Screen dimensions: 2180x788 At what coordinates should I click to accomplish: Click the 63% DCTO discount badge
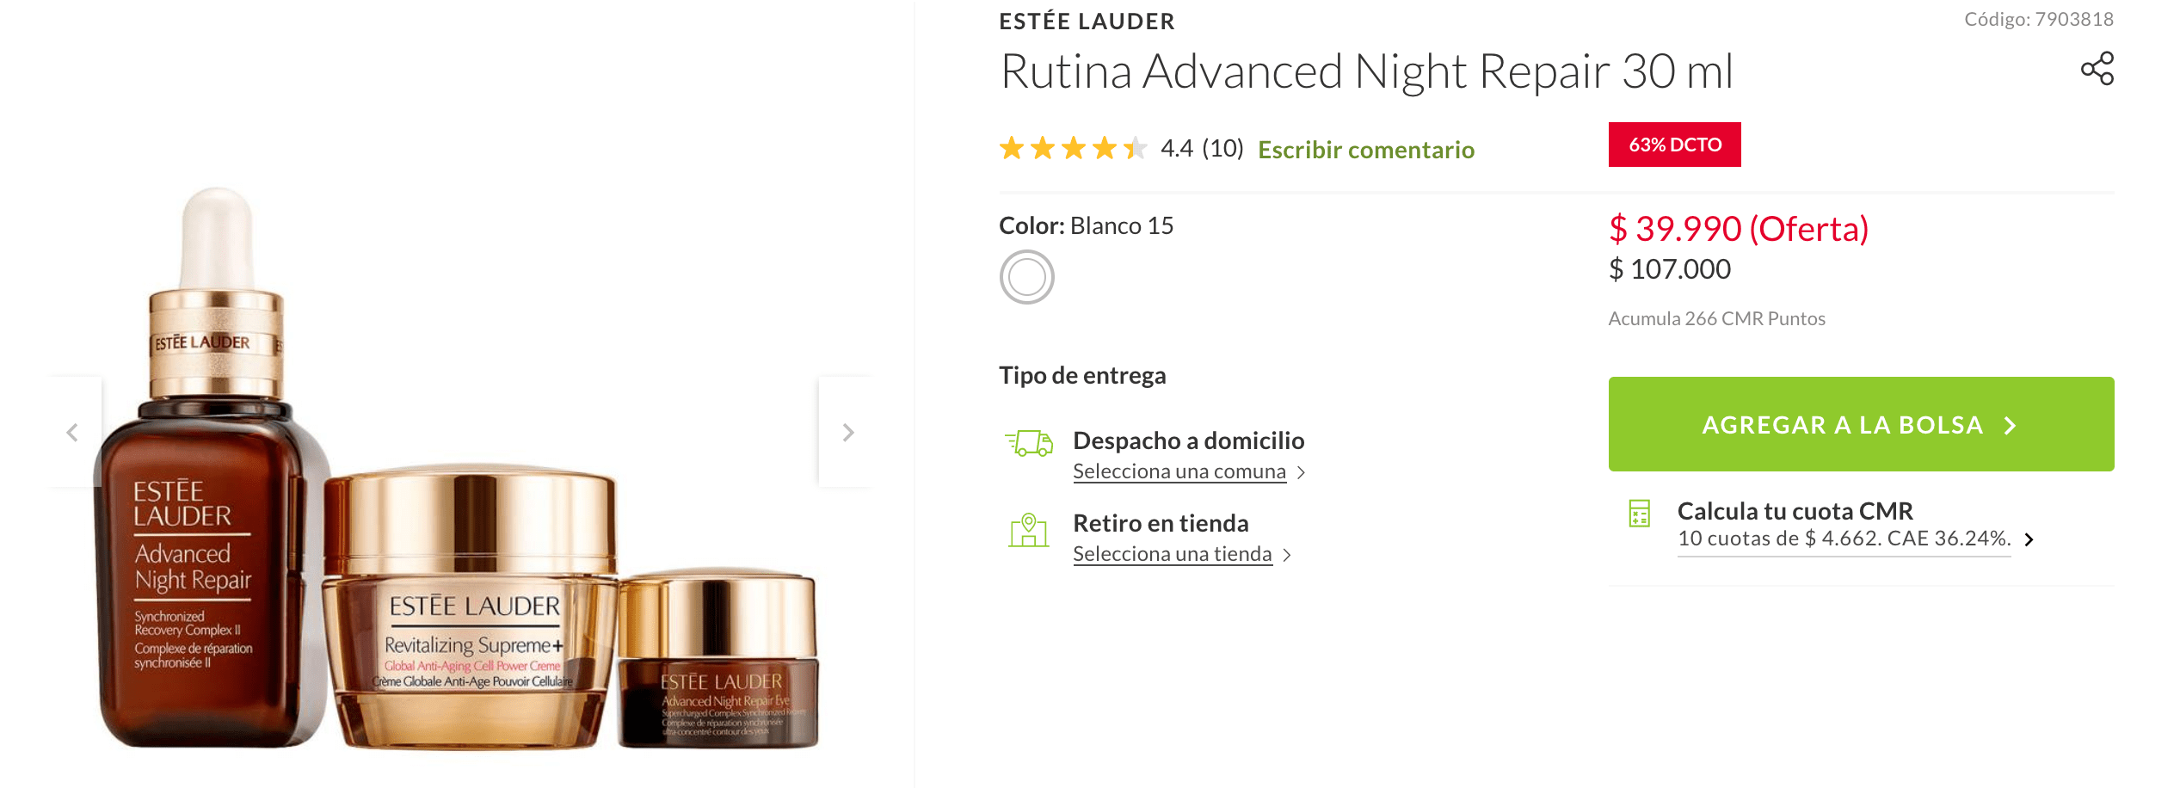(1674, 145)
